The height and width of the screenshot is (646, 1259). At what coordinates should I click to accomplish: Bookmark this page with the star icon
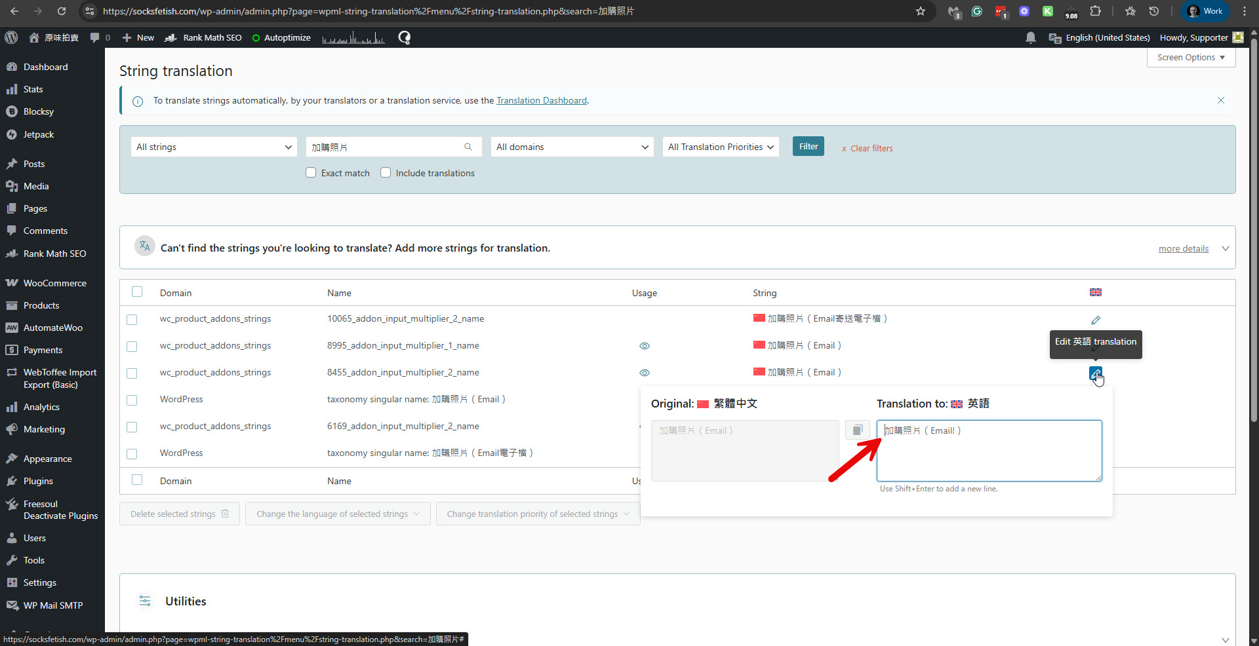(x=921, y=11)
